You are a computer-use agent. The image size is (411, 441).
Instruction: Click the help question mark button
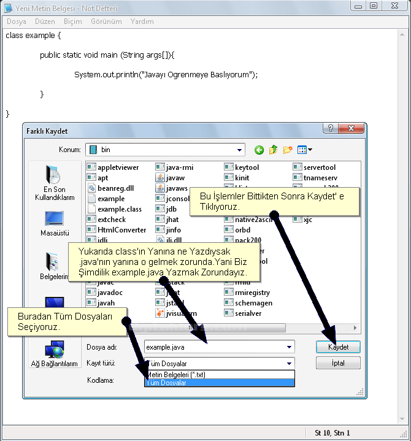click(331, 128)
